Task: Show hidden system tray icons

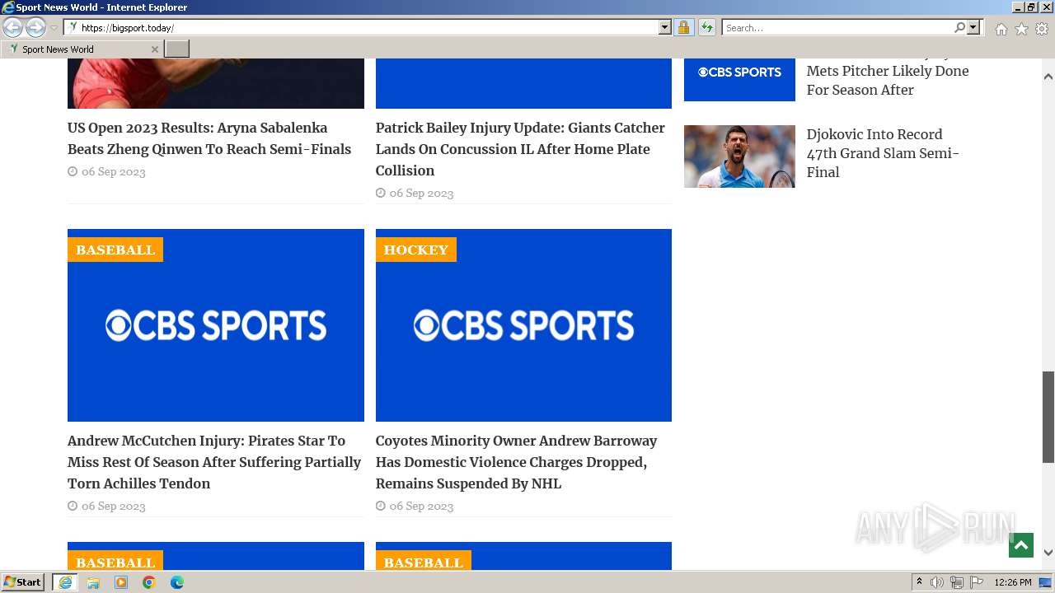Action: [x=920, y=582]
